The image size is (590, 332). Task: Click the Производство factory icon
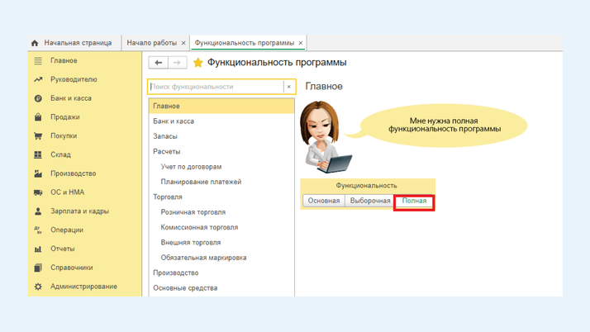tap(38, 173)
